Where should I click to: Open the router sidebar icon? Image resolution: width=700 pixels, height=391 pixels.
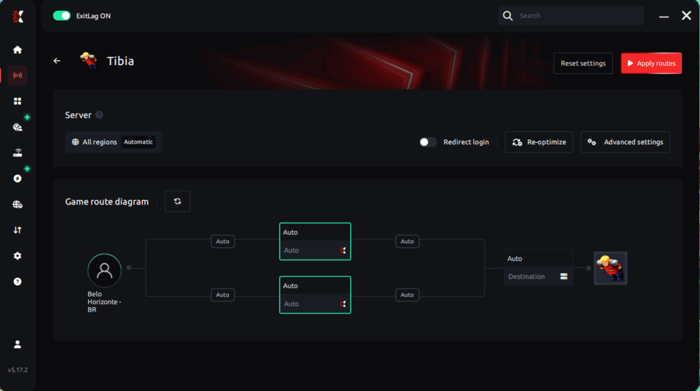pyautogui.click(x=17, y=153)
